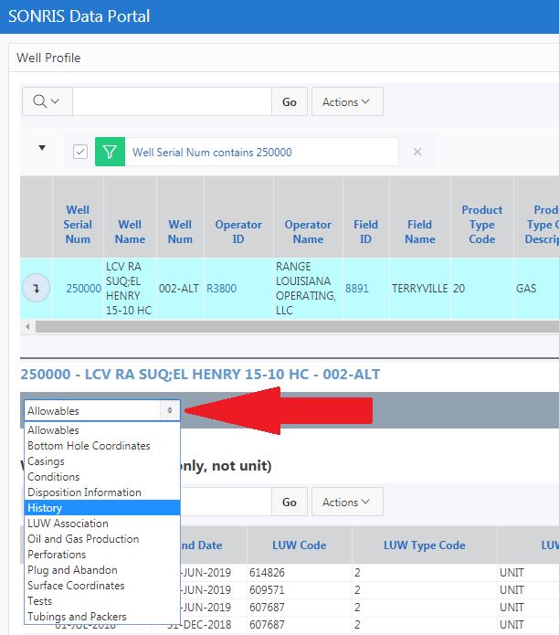
Task: Click the row detail arrow icon
Action: [x=36, y=289]
